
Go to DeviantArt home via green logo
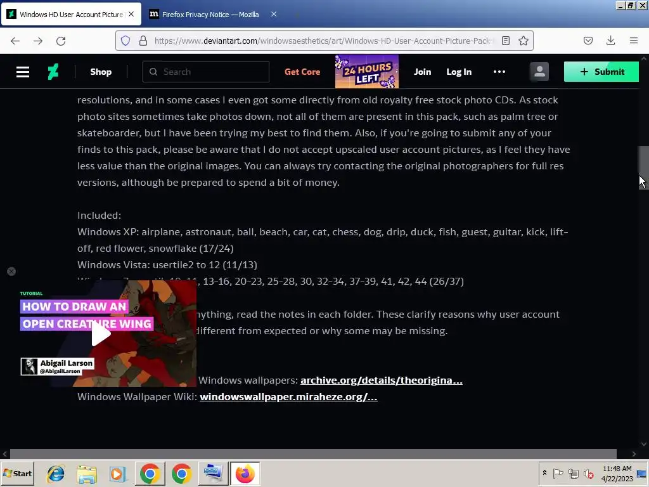coord(53,72)
